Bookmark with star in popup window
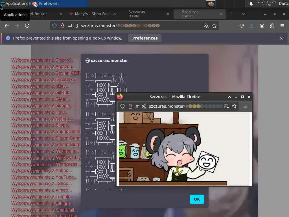This screenshot has width=289, height=217. coord(234,106)
